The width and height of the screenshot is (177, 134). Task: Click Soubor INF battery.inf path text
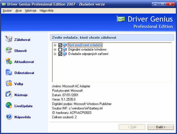77,108
